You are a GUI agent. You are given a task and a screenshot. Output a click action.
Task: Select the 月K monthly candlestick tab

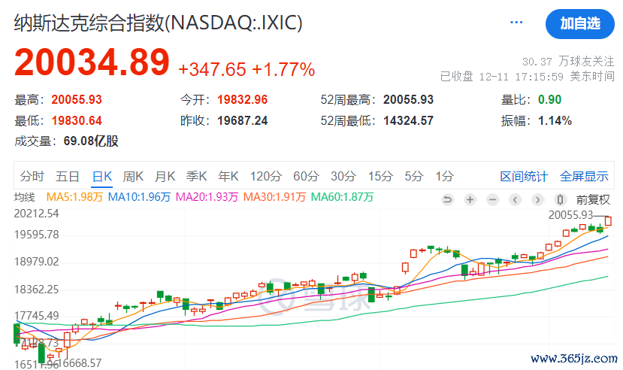point(165,176)
